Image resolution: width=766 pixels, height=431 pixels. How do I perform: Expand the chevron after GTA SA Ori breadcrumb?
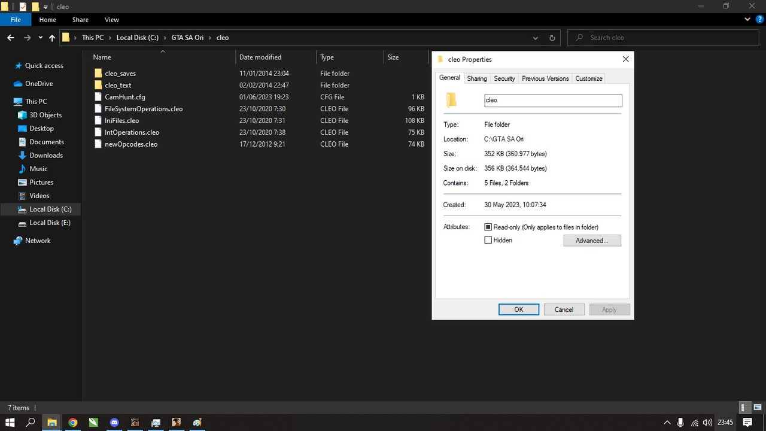209,38
